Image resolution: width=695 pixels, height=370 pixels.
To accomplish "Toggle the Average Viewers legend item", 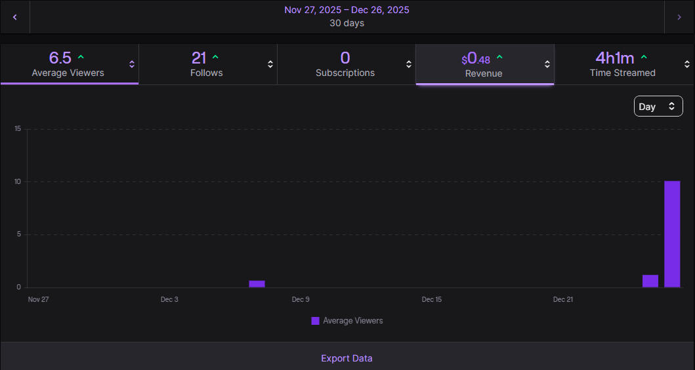I will point(347,320).
